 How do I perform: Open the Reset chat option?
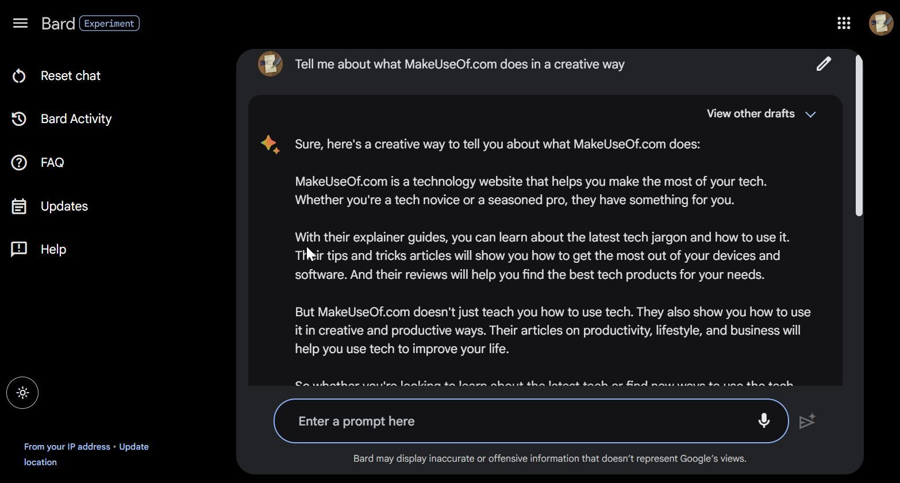(x=70, y=75)
